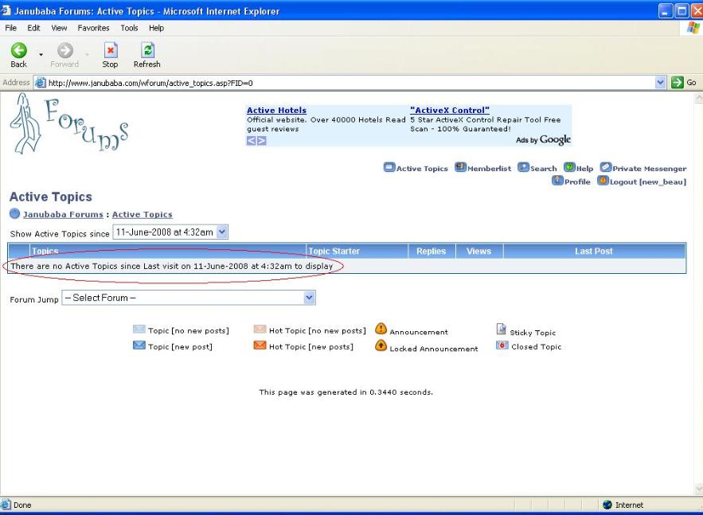Click the Active Topics navigation text link

click(x=422, y=169)
